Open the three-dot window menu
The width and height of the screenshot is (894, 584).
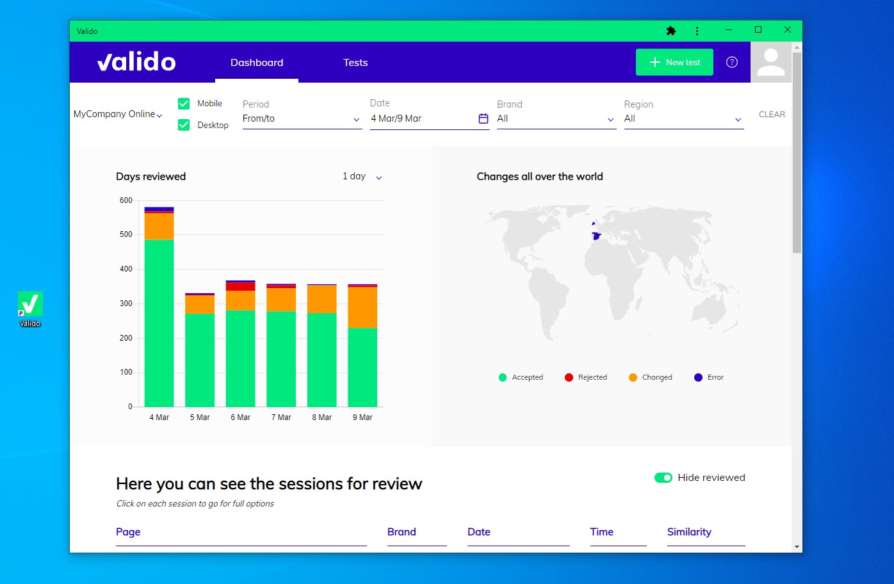[x=697, y=31]
